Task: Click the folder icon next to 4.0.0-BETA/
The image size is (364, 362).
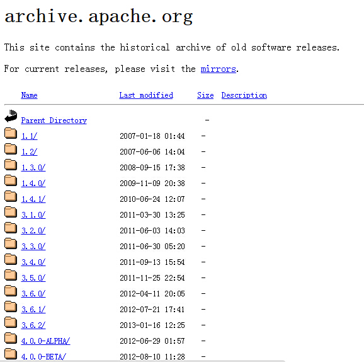Action: [11, 354]
